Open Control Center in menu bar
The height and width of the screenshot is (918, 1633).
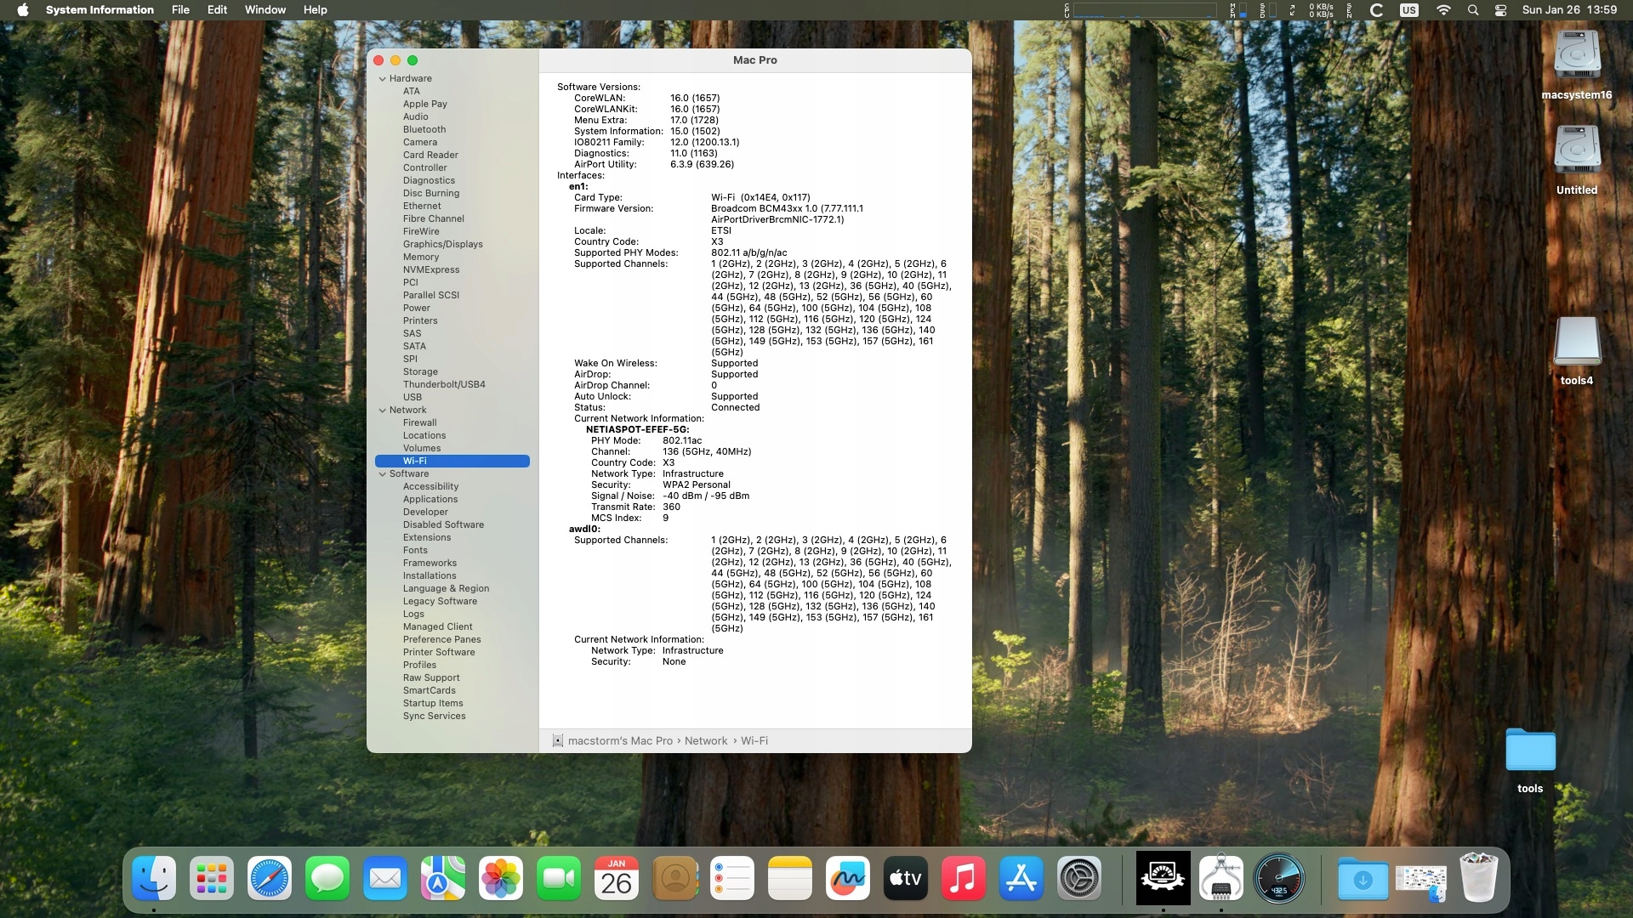[1500, 10]
